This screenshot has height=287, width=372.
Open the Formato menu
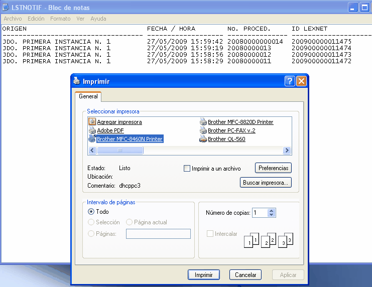click(60, 19)
